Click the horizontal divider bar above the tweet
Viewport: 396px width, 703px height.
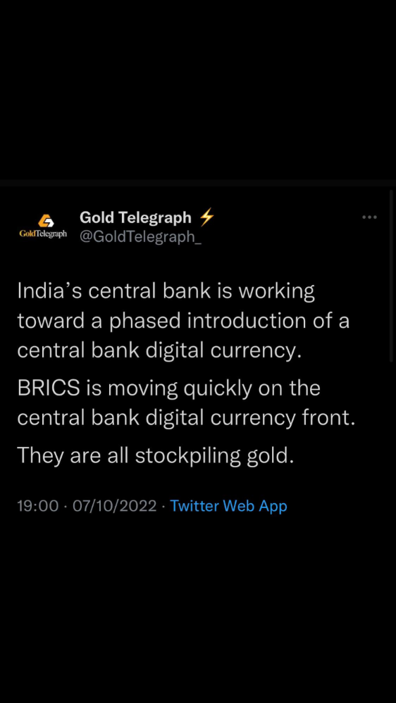198,183
